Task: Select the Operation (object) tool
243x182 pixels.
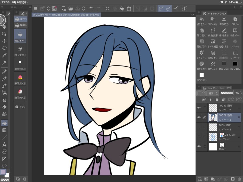Action: coord(4,34)
